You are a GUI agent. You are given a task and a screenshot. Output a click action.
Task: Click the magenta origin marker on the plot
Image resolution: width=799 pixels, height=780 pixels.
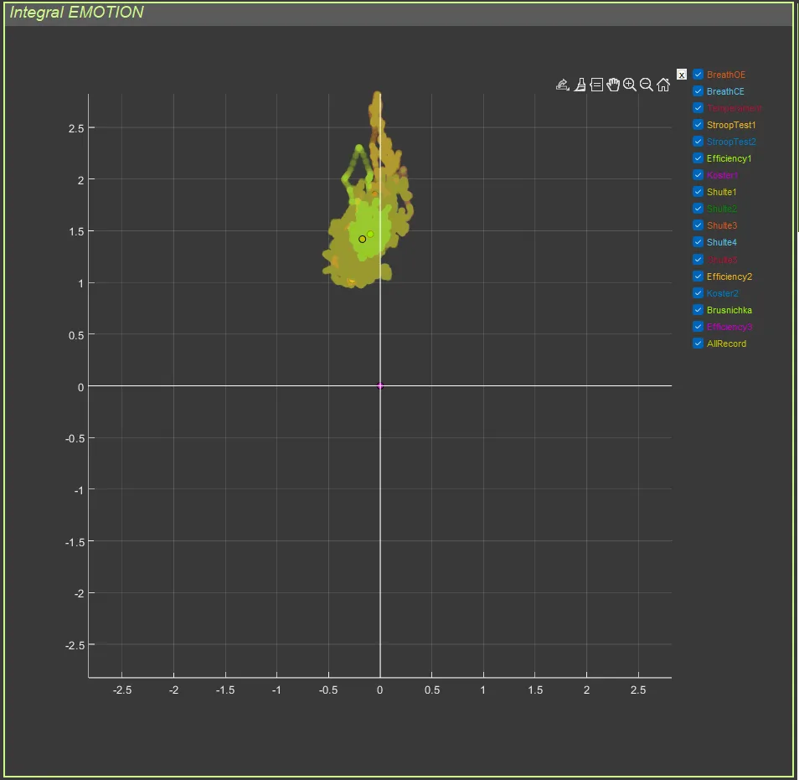[x=380, y=386]
